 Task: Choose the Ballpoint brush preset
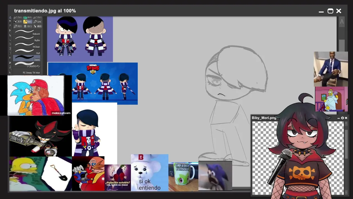tap(27, 32)
